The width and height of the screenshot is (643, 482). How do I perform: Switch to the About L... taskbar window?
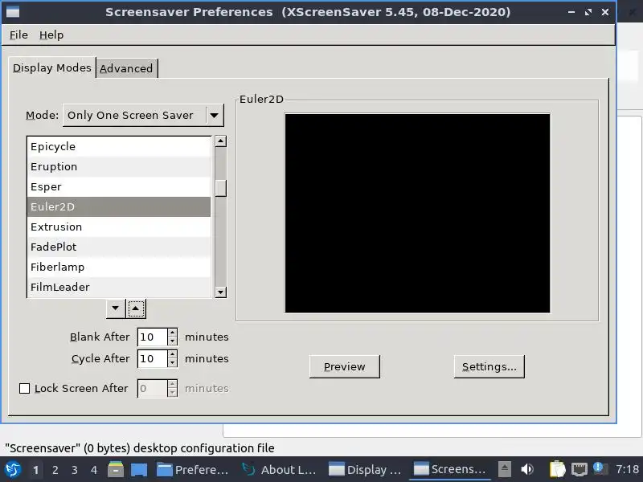(x=279, y=470)
